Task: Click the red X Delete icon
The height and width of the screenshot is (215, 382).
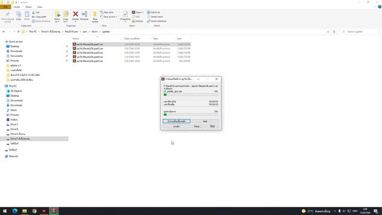Action: point(76,14)
